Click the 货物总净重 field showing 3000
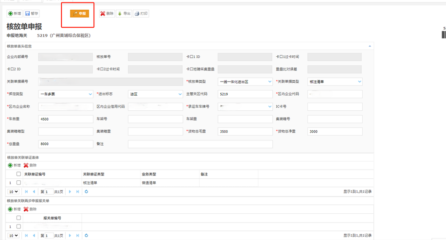This screenshot has height=240, width=446. pos(335,132)
